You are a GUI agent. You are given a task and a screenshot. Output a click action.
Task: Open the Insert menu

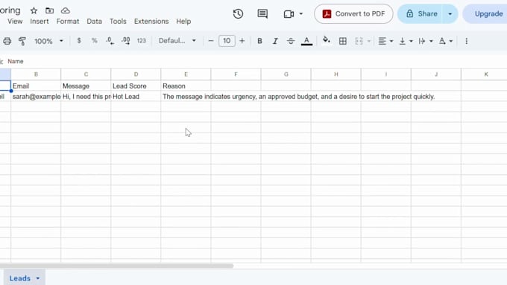coord(40,22)
